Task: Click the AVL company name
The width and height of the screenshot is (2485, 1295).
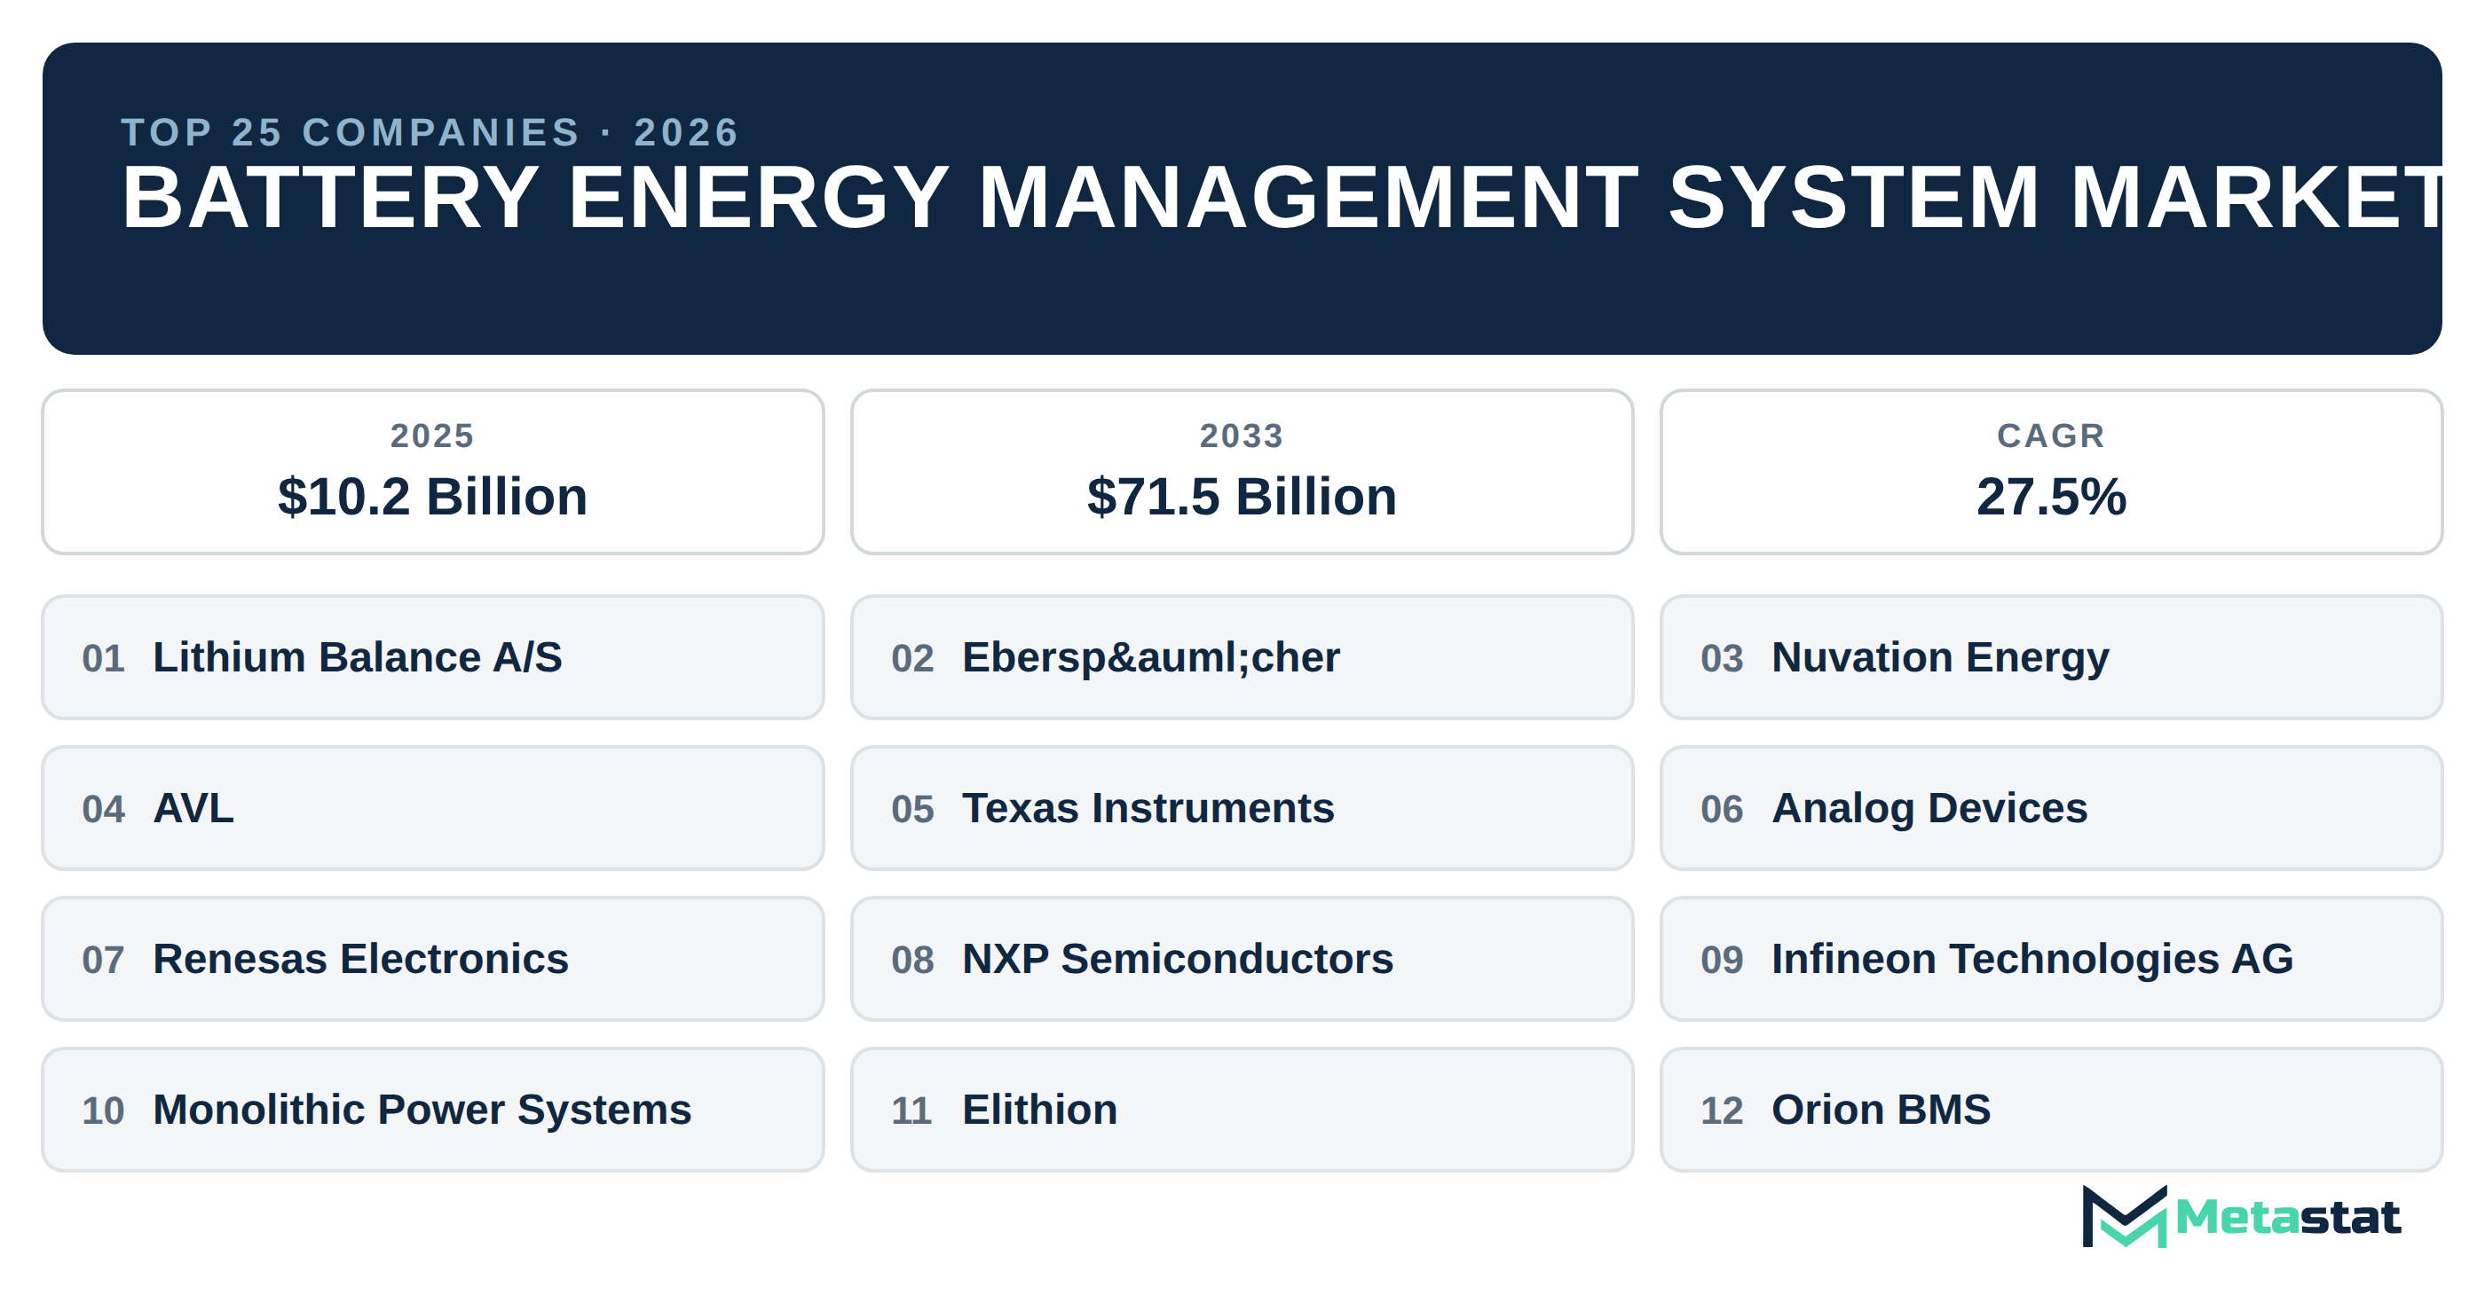Action: click(x=193, y=808)
